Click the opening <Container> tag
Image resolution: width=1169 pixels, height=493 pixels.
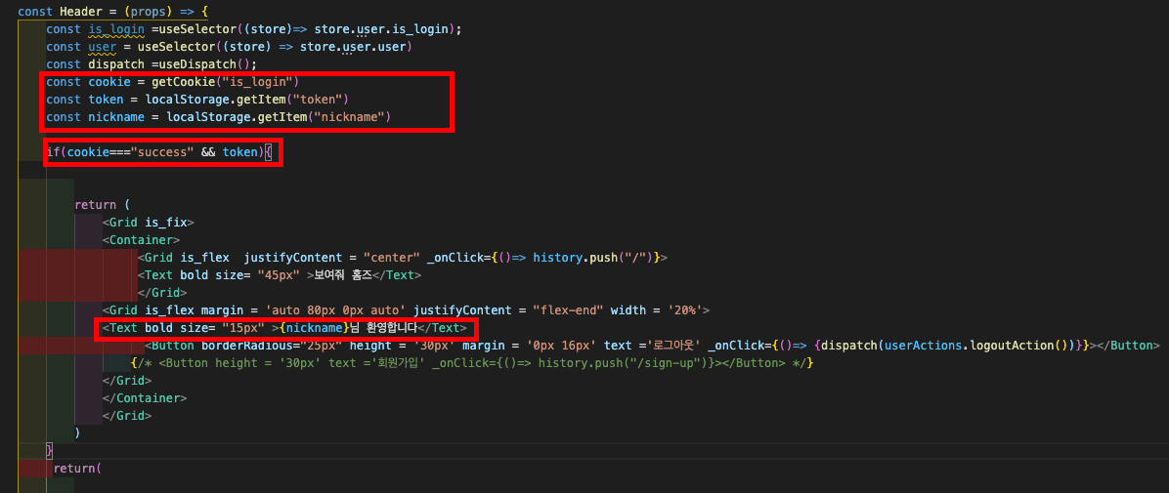[x=141, y=240]
